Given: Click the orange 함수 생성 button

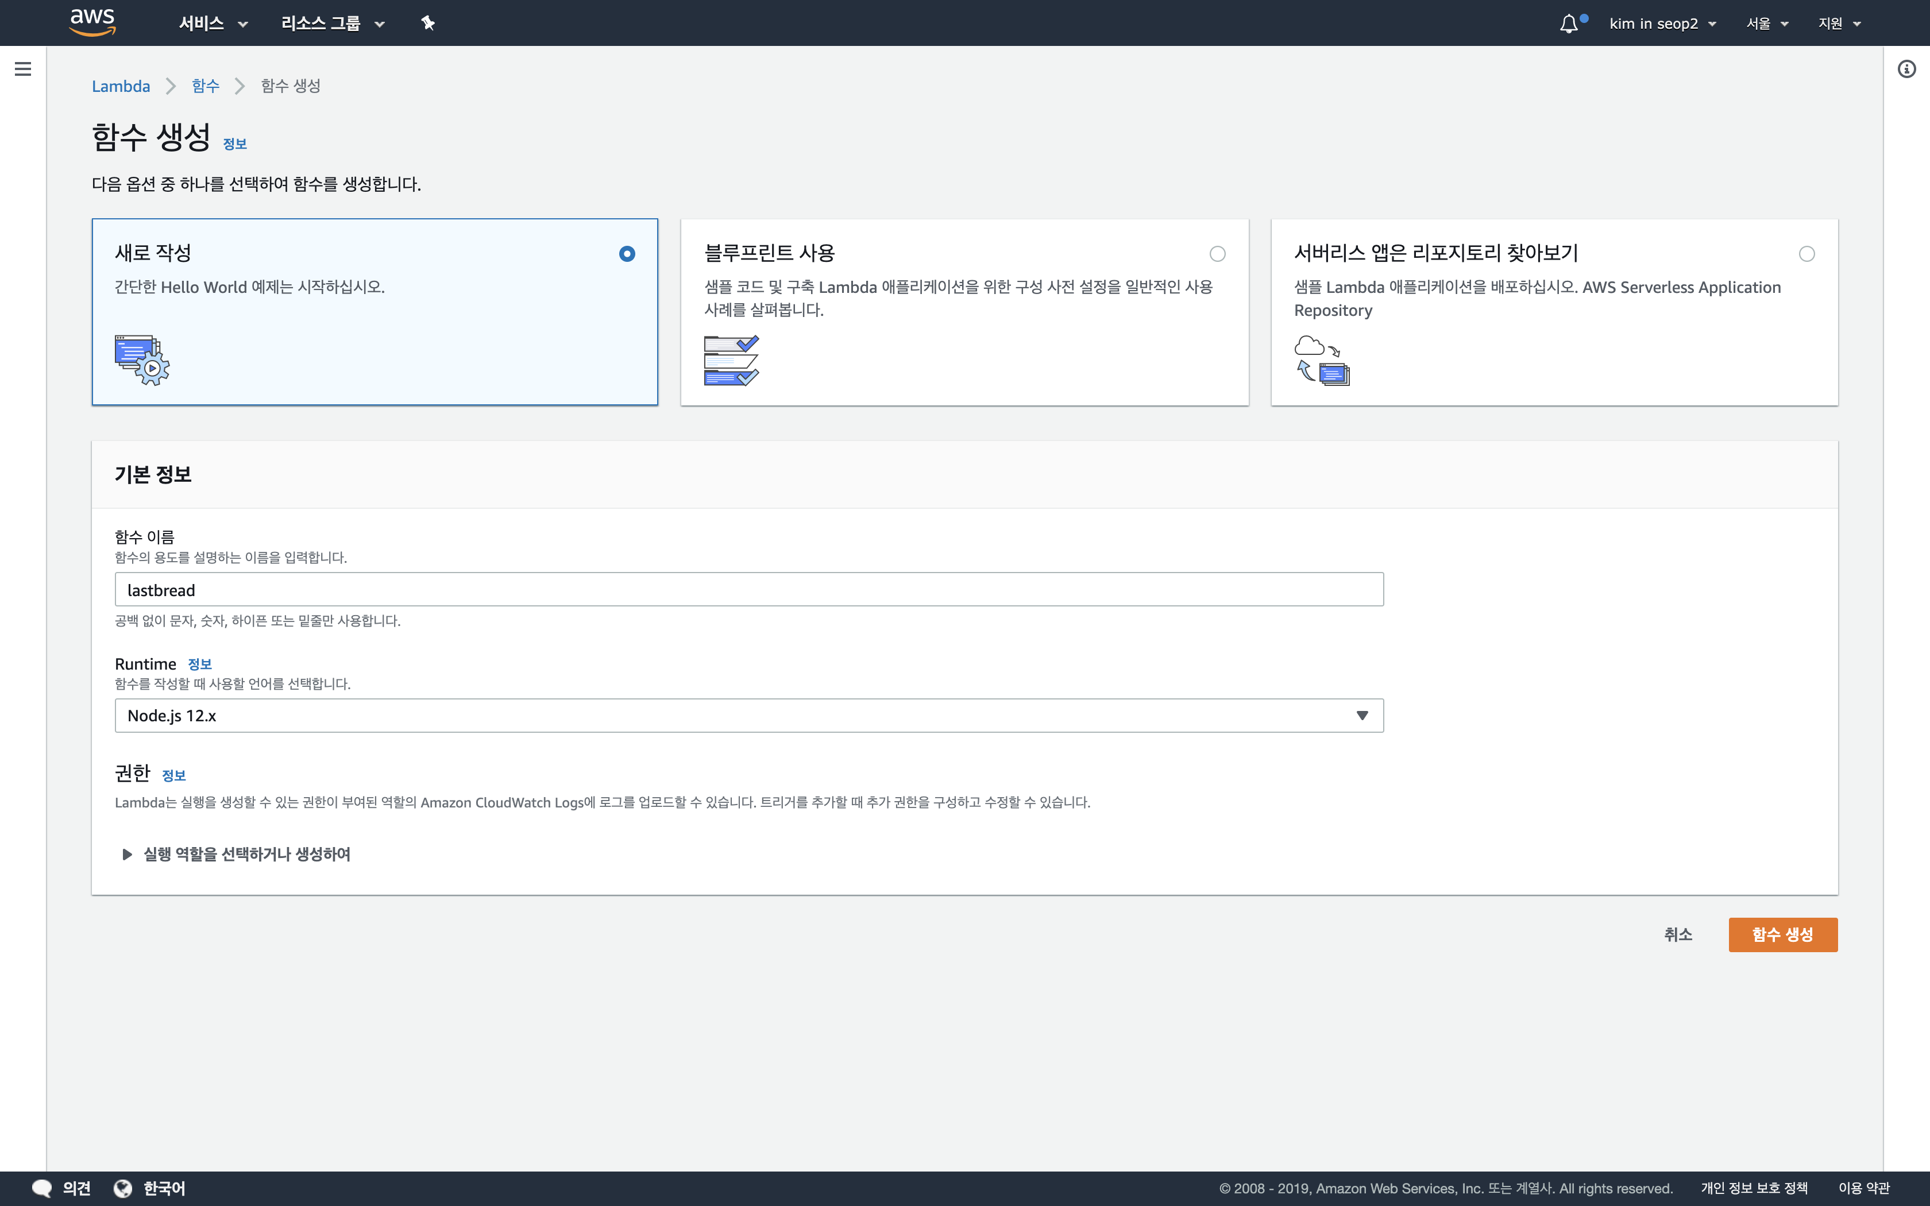Looking at the screenshot, I should pos(1782,934).
